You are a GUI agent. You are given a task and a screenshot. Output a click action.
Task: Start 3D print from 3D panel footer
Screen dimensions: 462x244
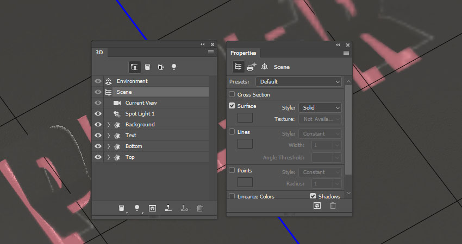click(168, 208)
